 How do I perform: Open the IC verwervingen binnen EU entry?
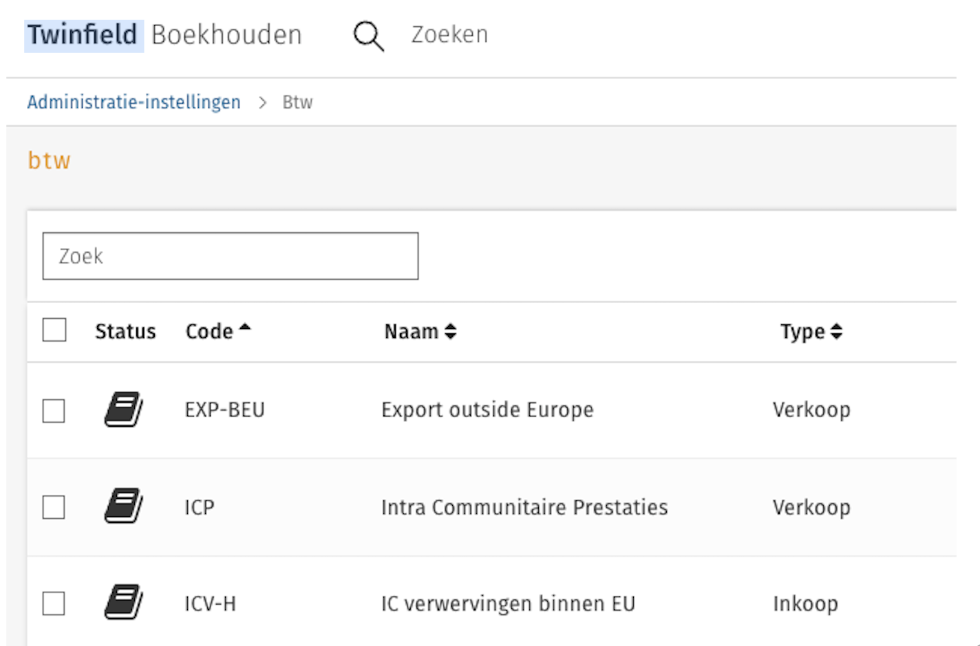point(508,604)
